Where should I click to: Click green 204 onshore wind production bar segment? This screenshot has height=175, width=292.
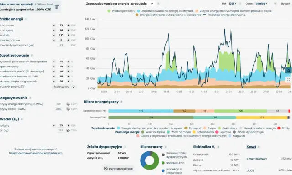click(151, 118)
